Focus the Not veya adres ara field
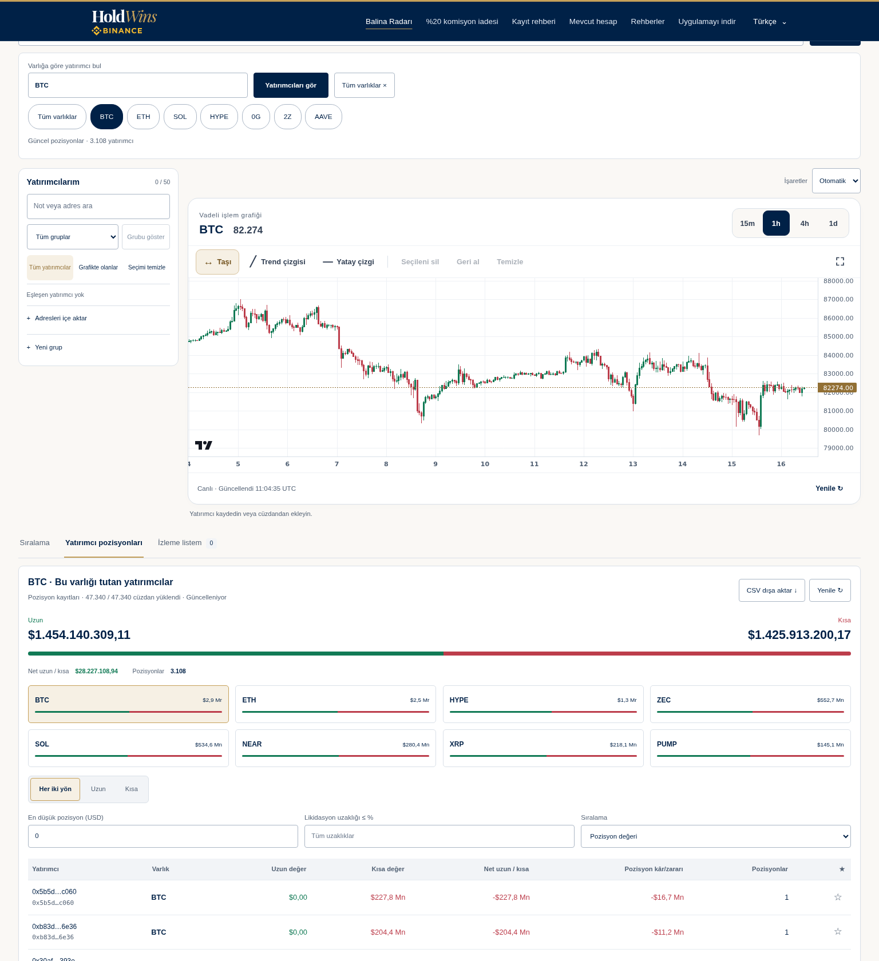This screenshot has height=961, width=879. click(x=98, y=207)
